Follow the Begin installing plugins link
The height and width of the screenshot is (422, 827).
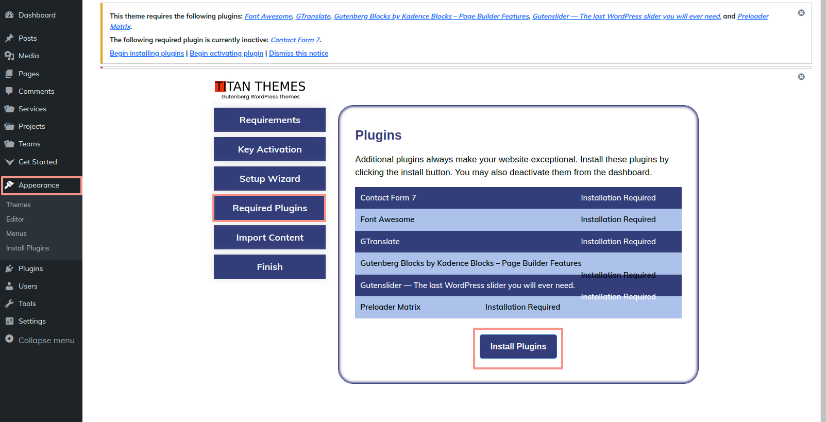tap(147, 53)
